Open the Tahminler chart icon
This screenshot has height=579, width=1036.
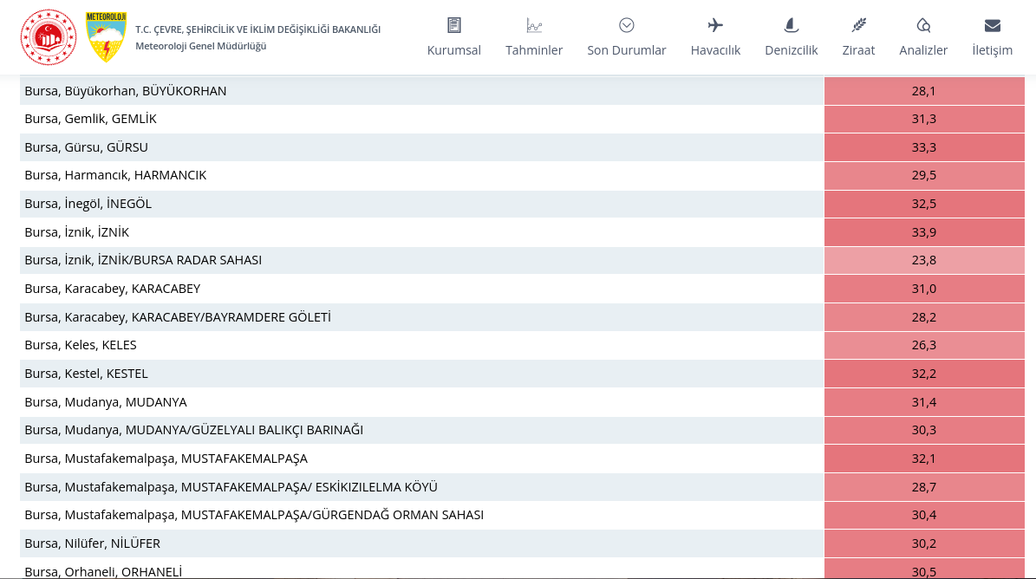(534, 25)
